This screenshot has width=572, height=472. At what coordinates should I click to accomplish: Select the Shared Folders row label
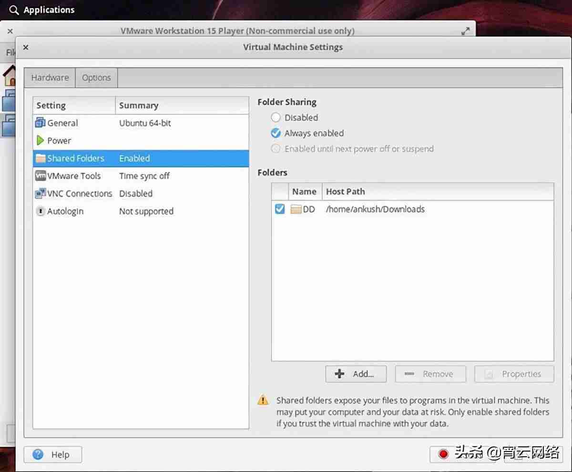pos(76,158)
